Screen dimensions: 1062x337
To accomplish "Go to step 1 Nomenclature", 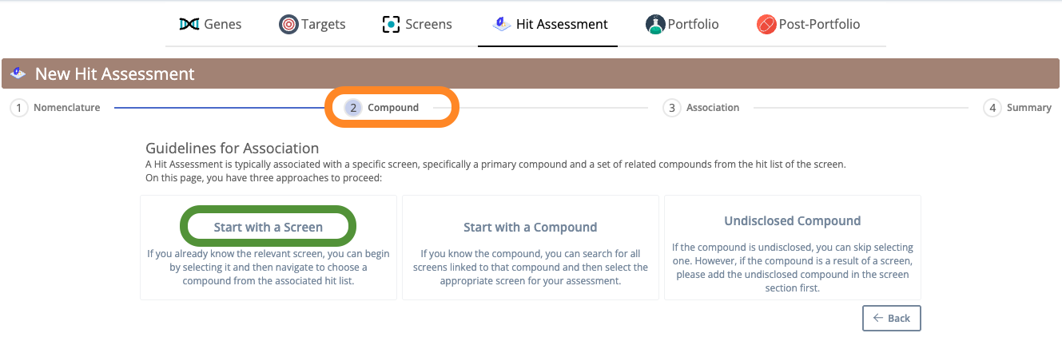I will coord(55,108).
